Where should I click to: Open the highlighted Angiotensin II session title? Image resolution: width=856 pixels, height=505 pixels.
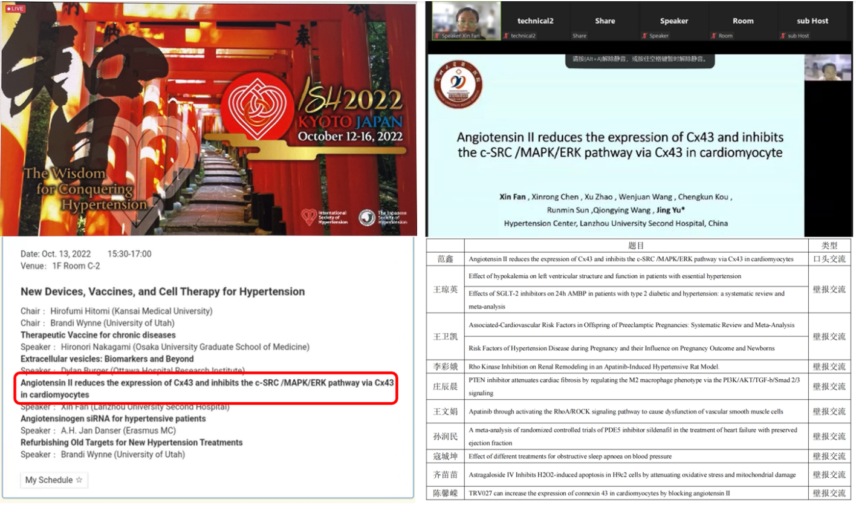pyautogui.click(x=207, y=388)
